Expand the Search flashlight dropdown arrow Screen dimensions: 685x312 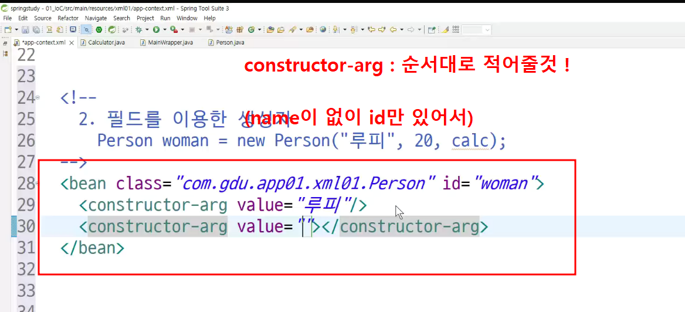point(301,30)
